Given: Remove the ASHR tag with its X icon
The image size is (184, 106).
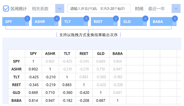Looking at the screenshot, I should [x=57, y=19].
